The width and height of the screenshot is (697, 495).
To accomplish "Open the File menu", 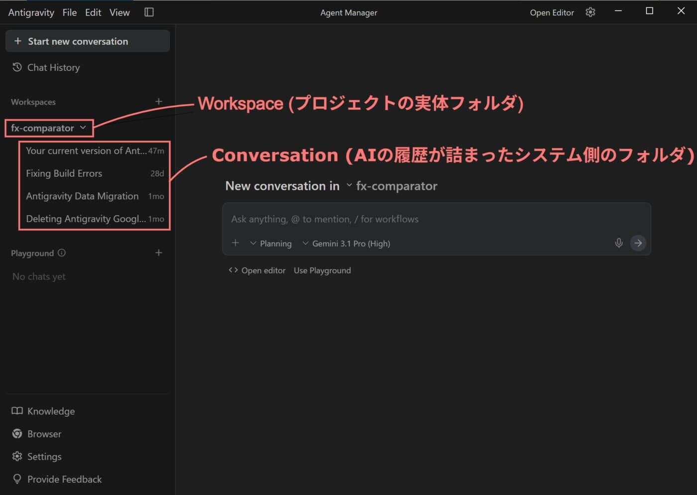I will (x=70, y=12).
